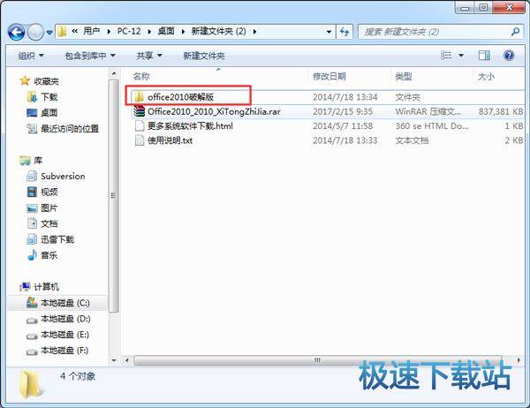
Task: Select PC-12 in the address breadcrumb
Action: (x=129, y=32)
